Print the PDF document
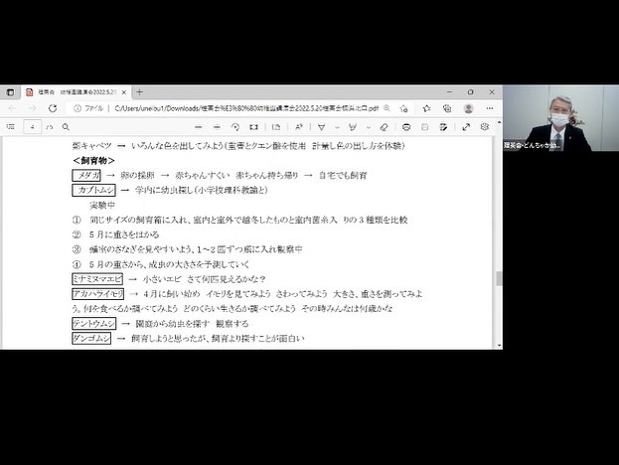The width and height of the screenshot is (619, 465). tap(406, 127)
